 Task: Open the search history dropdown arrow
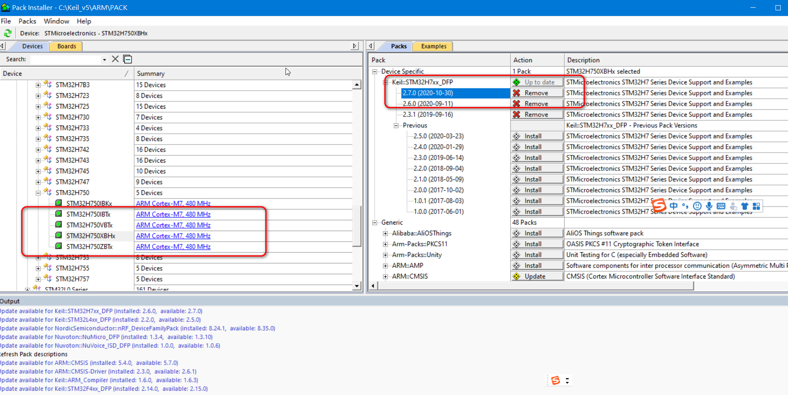104,60
